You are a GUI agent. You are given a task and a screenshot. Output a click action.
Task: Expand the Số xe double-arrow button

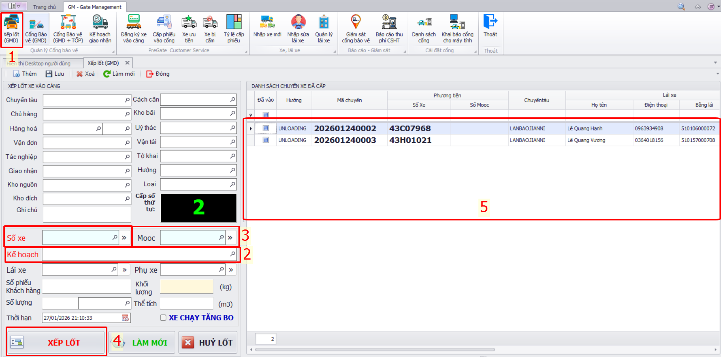124,238
